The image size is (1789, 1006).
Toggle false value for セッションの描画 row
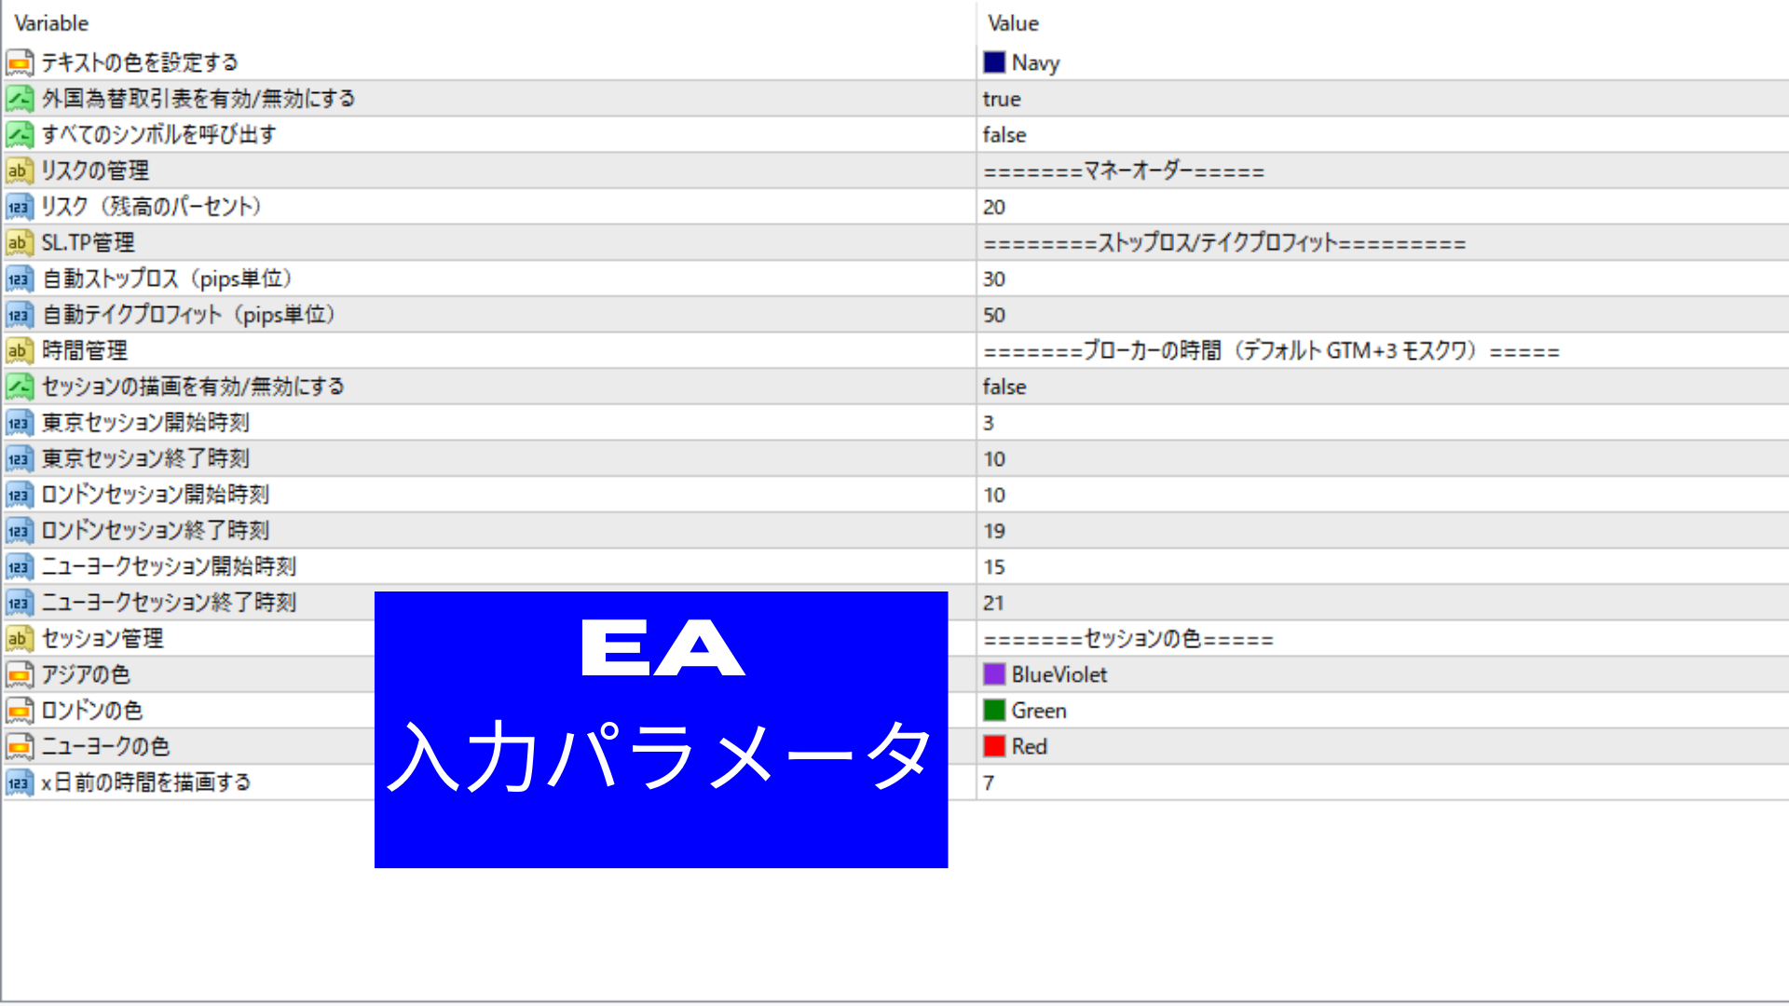tap(1004, 387)
